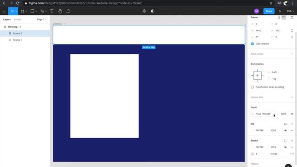Image resolution: width=297 pixels, height=167 pixels.
Task: Select the Frame tool
Action: coord(23,11)
